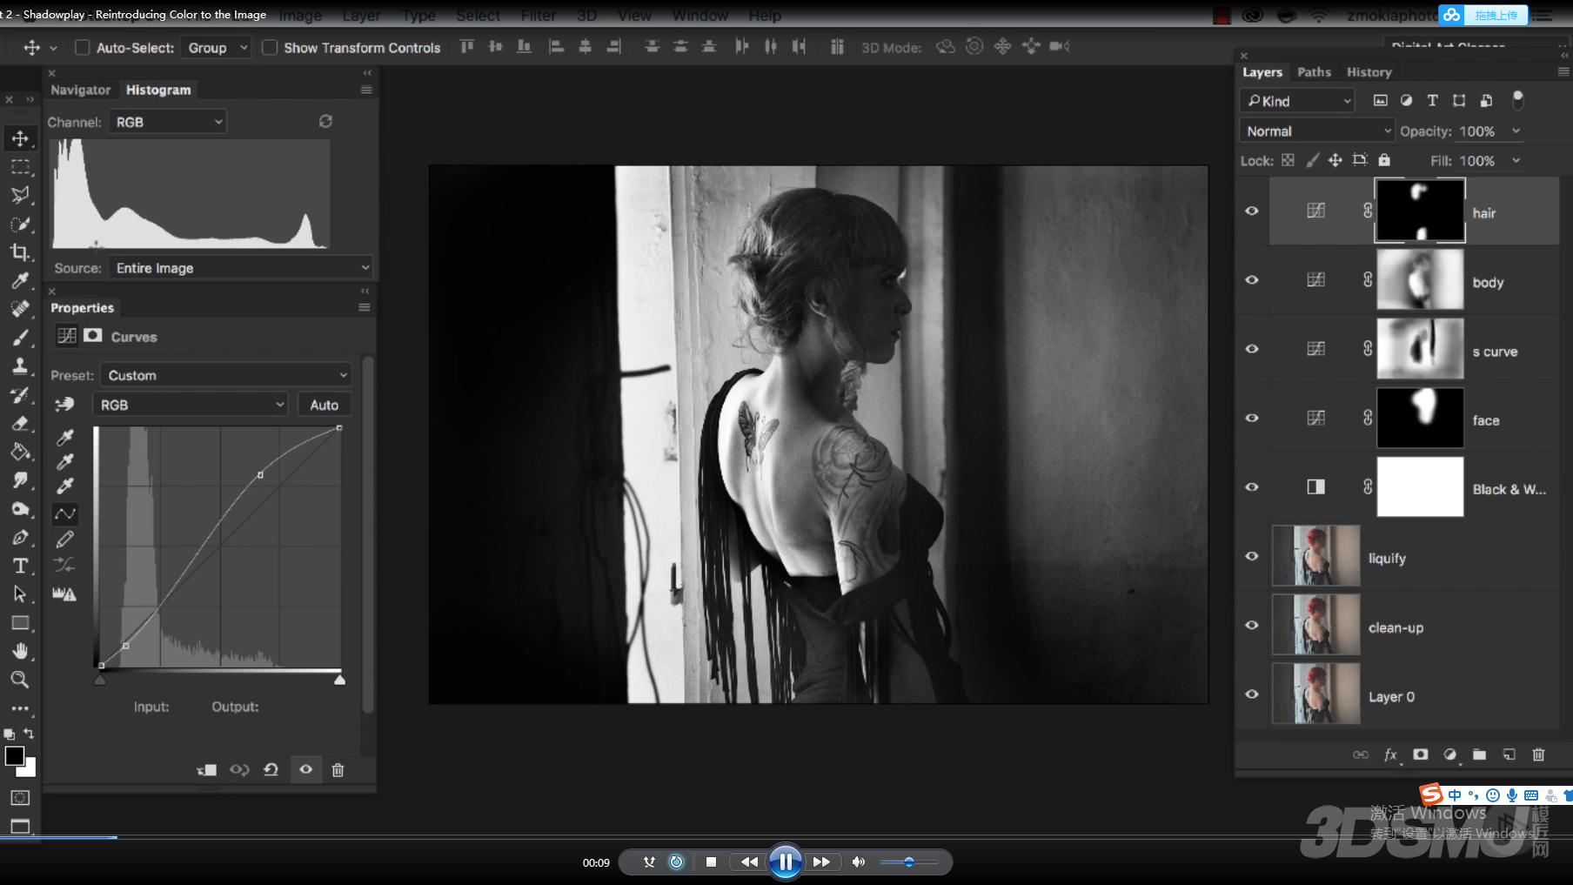
Task: Pause the video playback
Action: pyautogui.click(x=786, y=862)
